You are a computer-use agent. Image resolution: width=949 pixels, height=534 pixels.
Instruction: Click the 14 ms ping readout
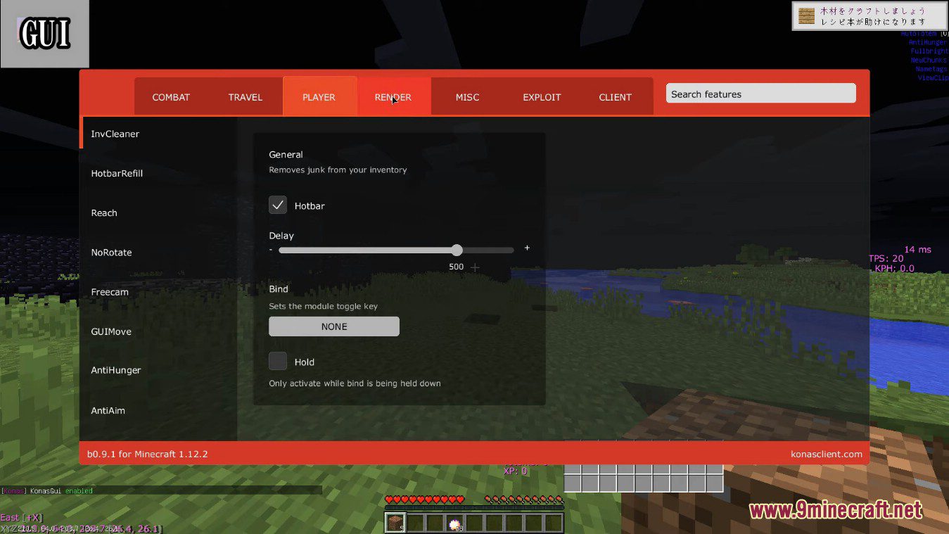pos(917,250)
